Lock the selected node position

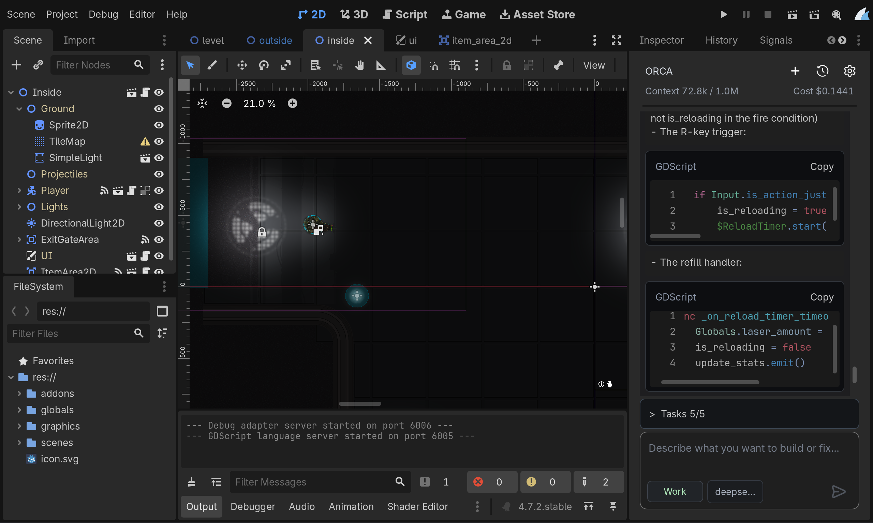506,65
